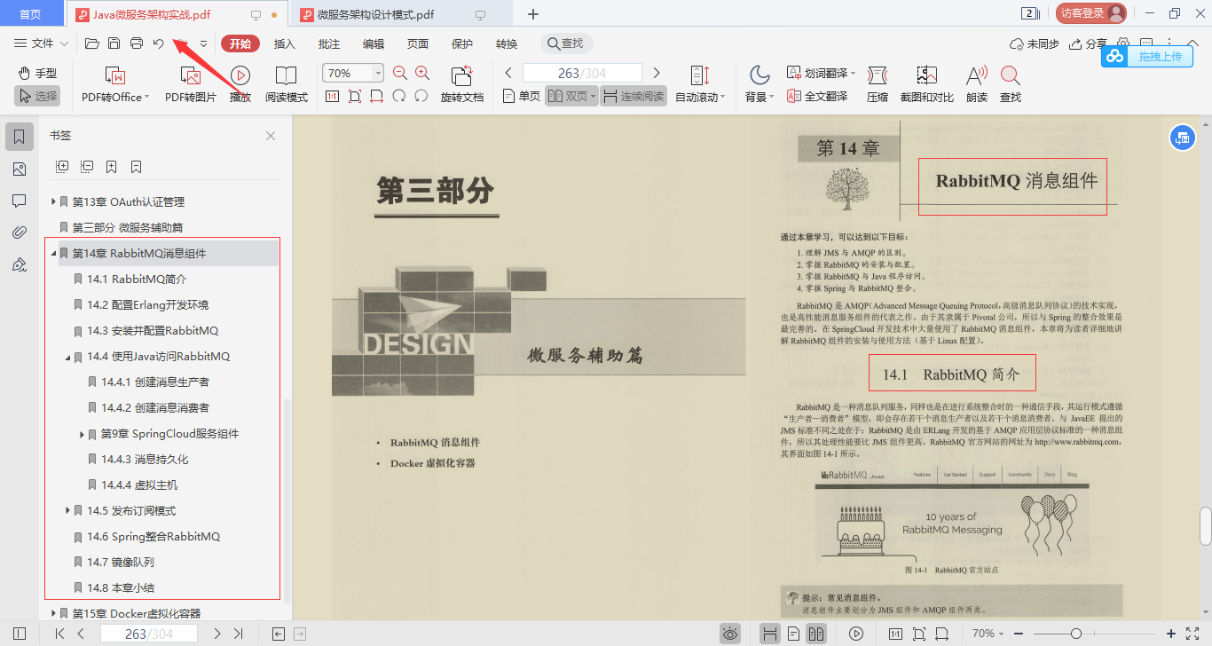Open the 文件 menu

42,43
